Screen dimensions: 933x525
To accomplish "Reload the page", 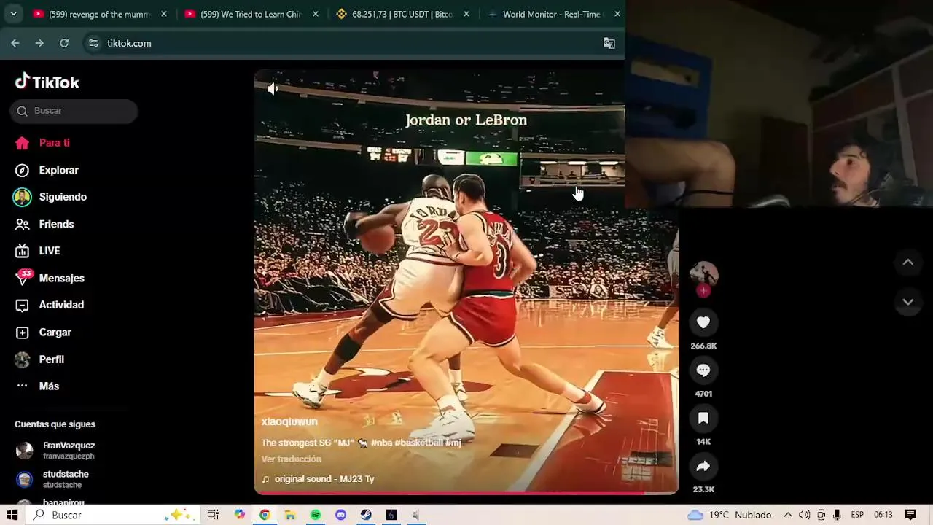I will point(64,43).
